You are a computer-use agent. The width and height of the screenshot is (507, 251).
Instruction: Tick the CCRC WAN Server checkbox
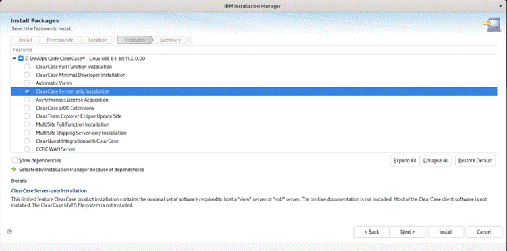[27, 149]
